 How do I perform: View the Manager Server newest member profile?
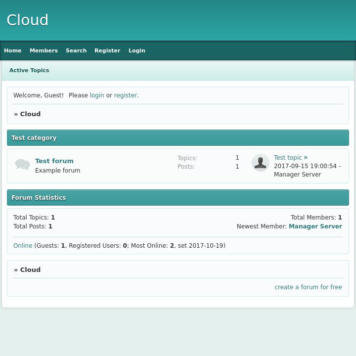(315, 226)
